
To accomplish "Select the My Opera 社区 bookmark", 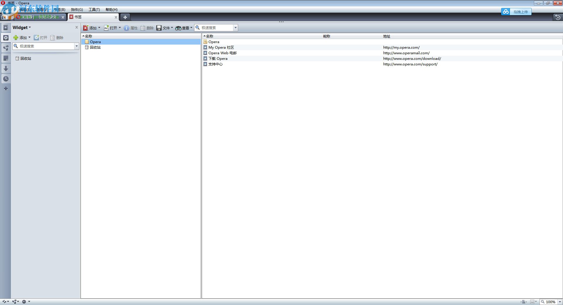I will pos(382,48).
